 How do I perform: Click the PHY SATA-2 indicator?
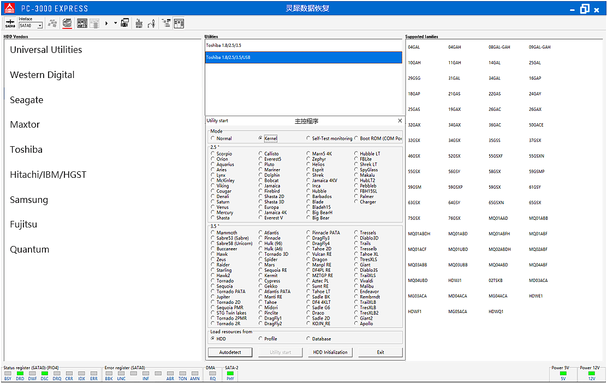[230, 374]
